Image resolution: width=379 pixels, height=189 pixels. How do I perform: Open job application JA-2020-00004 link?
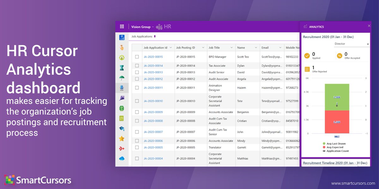point(153,158)
